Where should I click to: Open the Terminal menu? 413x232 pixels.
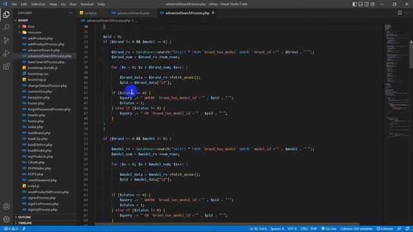[x=87, y=4]
